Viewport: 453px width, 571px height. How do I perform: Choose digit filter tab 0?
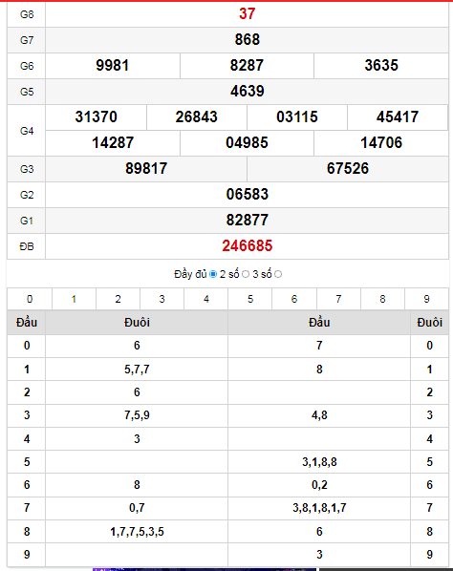click(x=30, y=299)
